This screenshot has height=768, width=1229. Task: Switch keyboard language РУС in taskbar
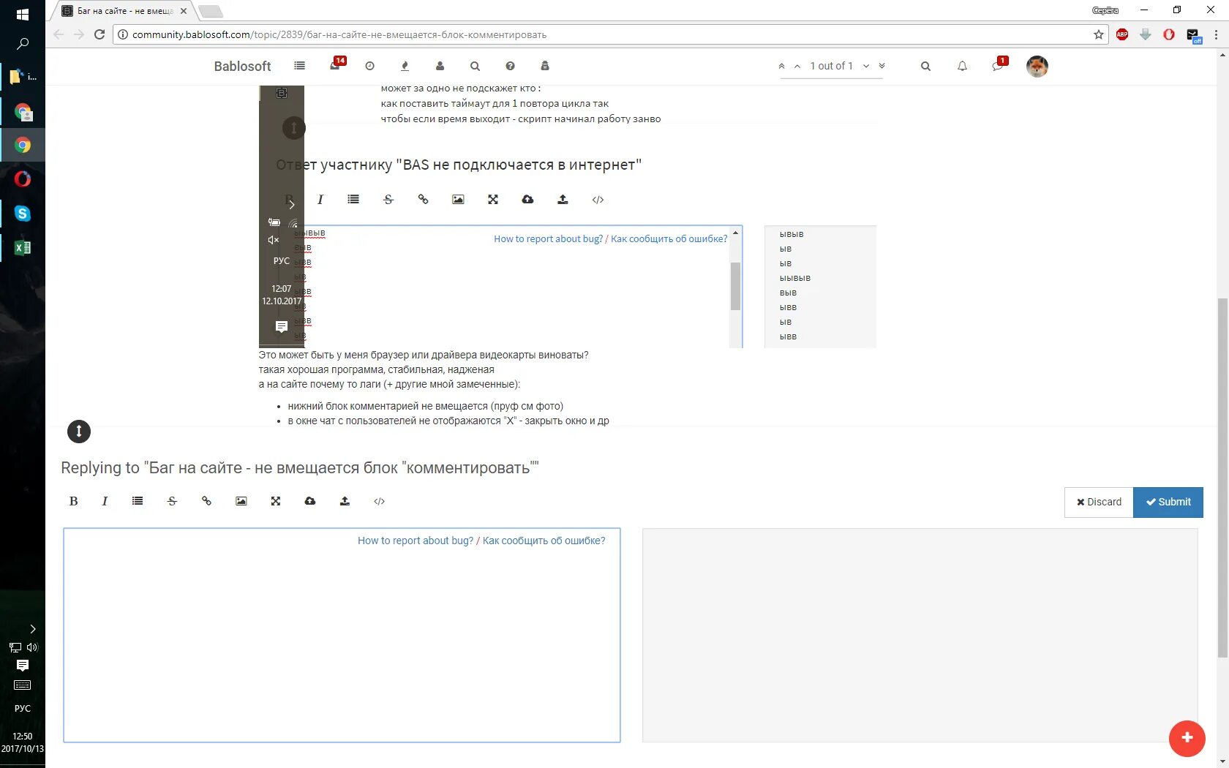coord(23,708)
